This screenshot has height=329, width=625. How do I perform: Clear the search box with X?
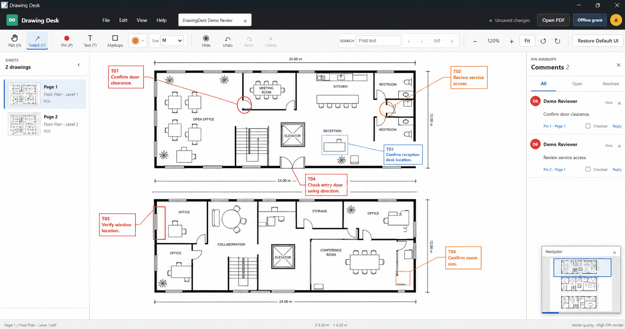tap(452, 41)
